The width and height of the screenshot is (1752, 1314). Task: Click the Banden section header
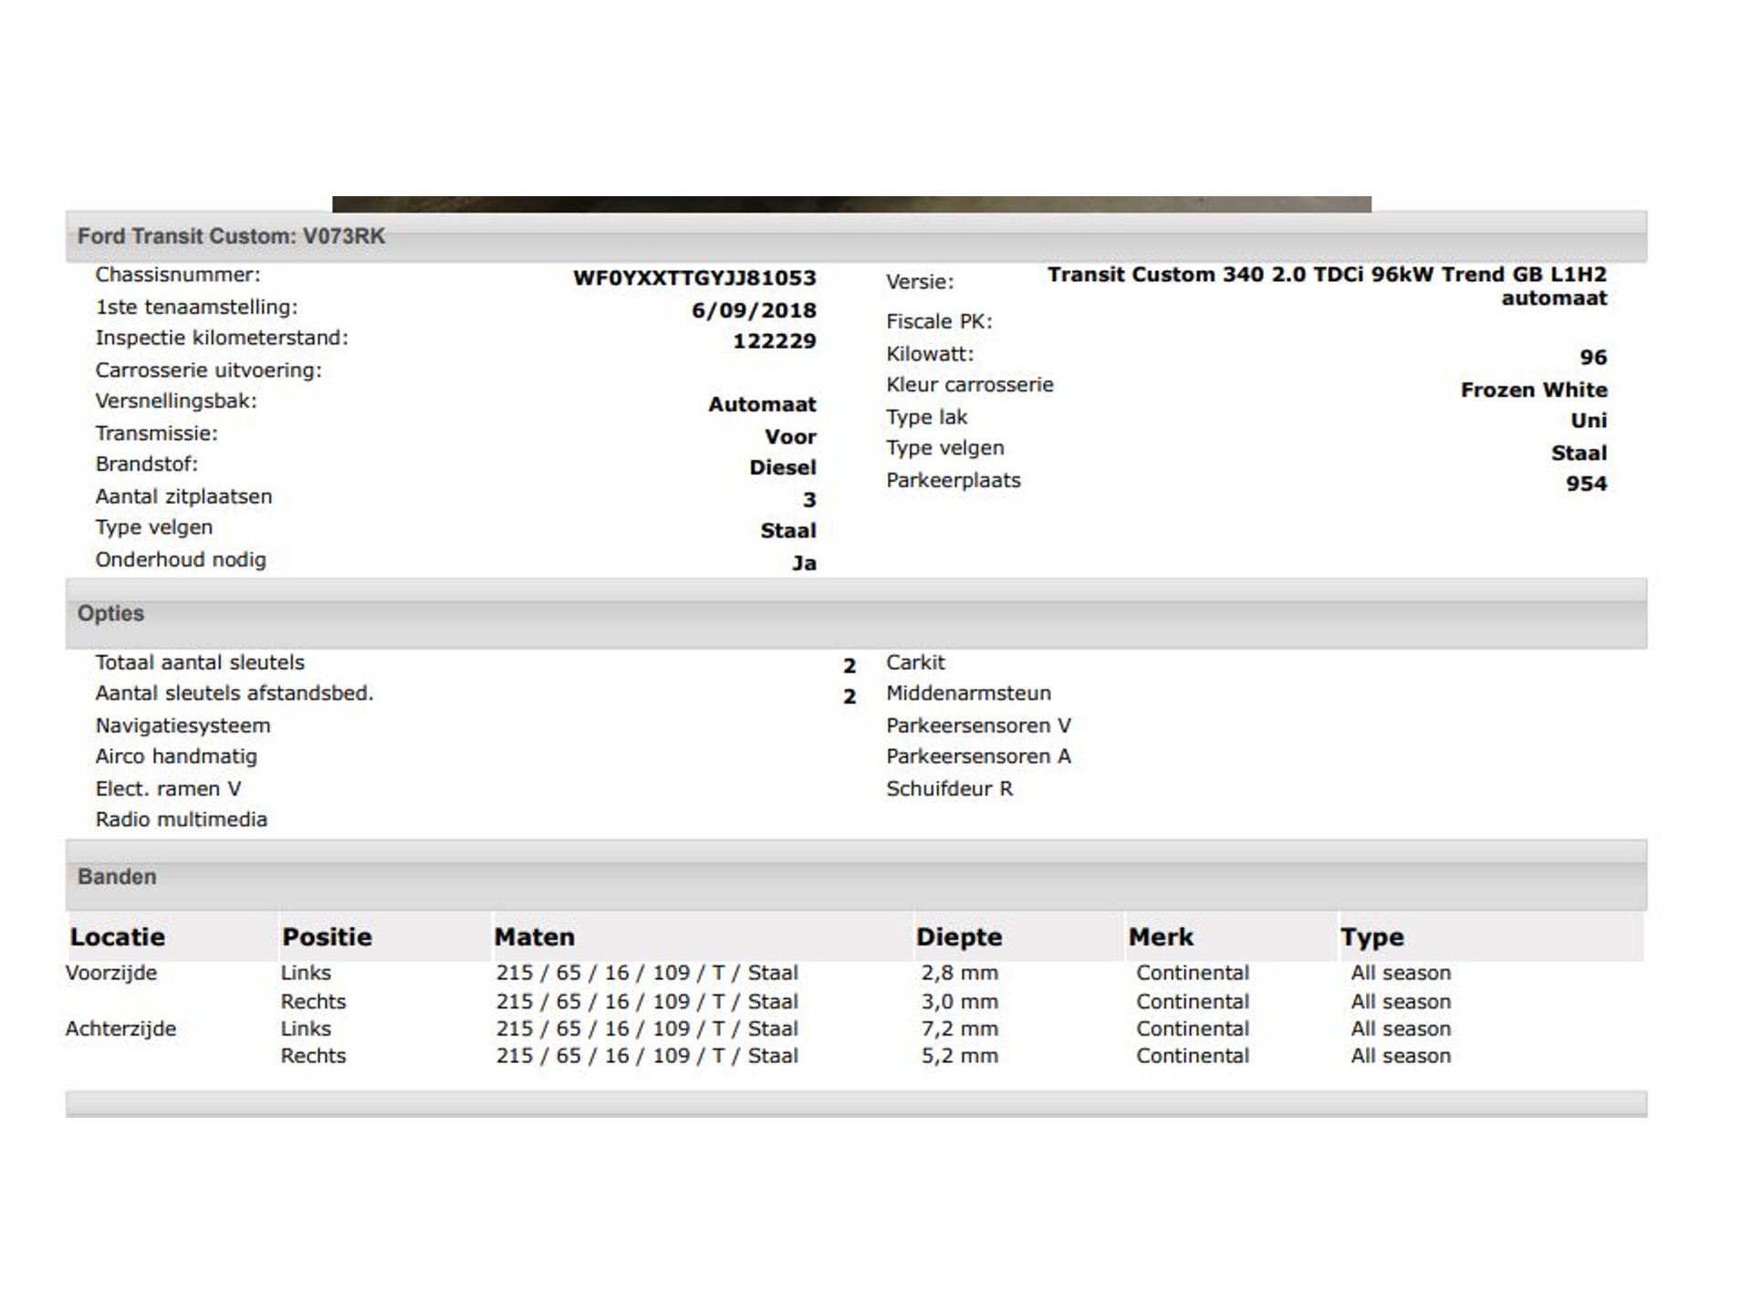click(117, 877)
